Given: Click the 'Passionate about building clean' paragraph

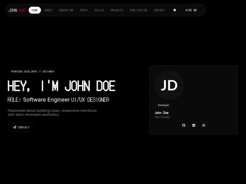Looking at the screenshot, I should pos(52,113).
